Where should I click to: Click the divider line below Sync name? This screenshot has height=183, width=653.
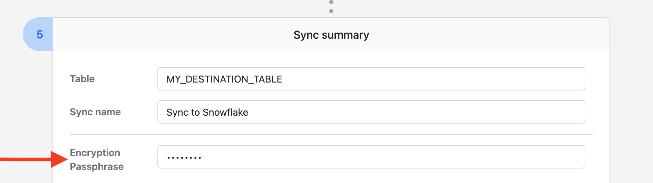point(331,134)
